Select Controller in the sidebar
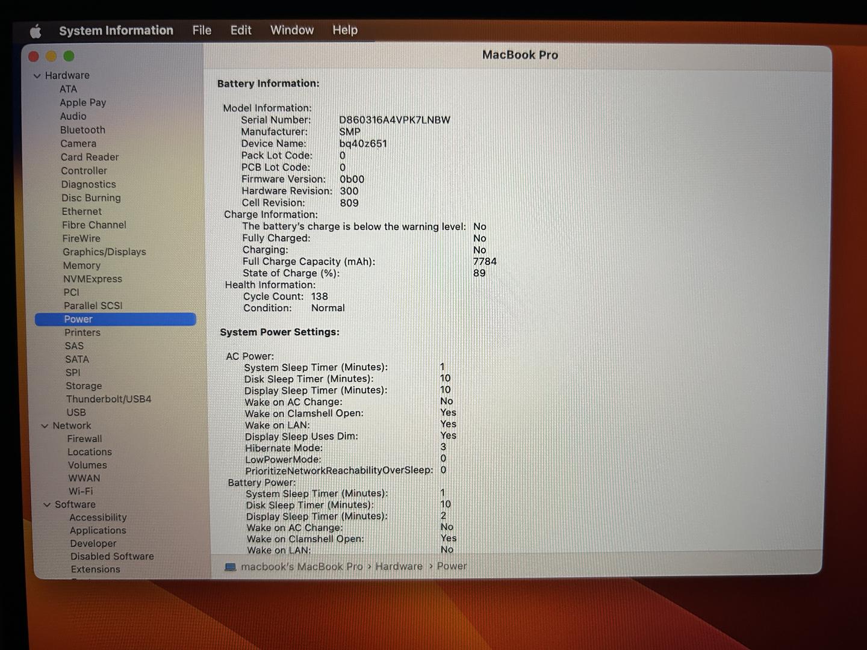 (84, 171)
